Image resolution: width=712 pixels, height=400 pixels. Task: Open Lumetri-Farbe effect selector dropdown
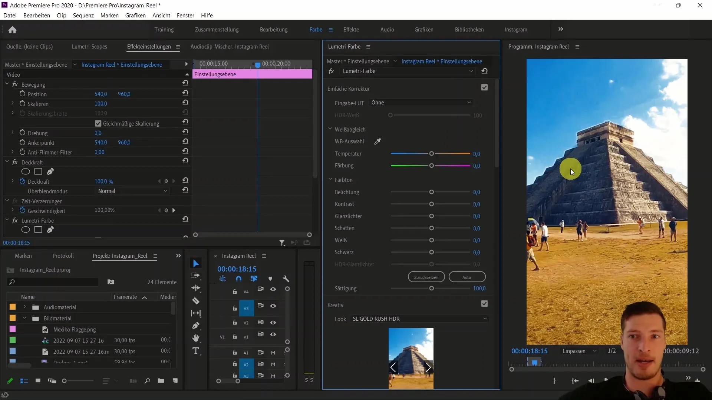point(408,71)
